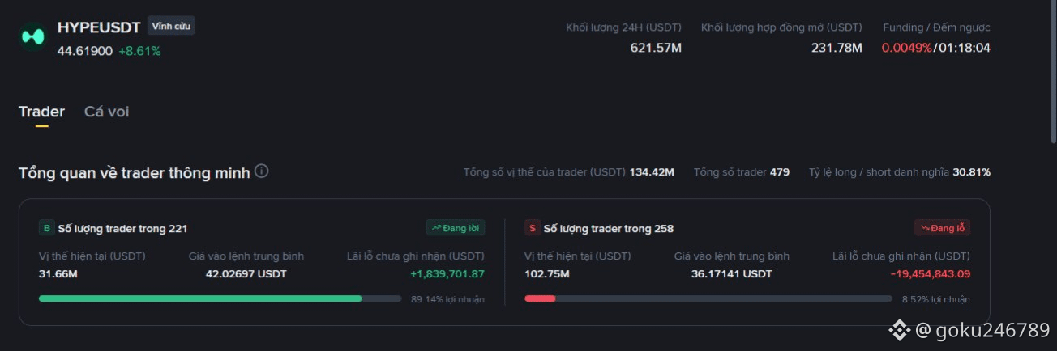Viewport: 1057px width, 351px height.
Task: Click the 24H volume 621.57M value
Action: pos(656,48)
